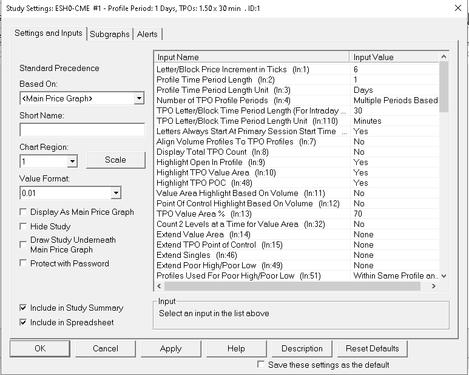Select Display Total TPO Count row
This screenshot has width=469, height=375.
[x=297, y=152]
